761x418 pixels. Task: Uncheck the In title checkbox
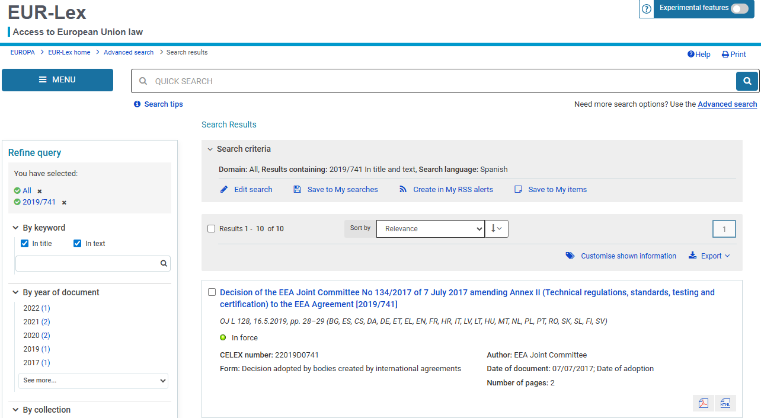[25, 244]
